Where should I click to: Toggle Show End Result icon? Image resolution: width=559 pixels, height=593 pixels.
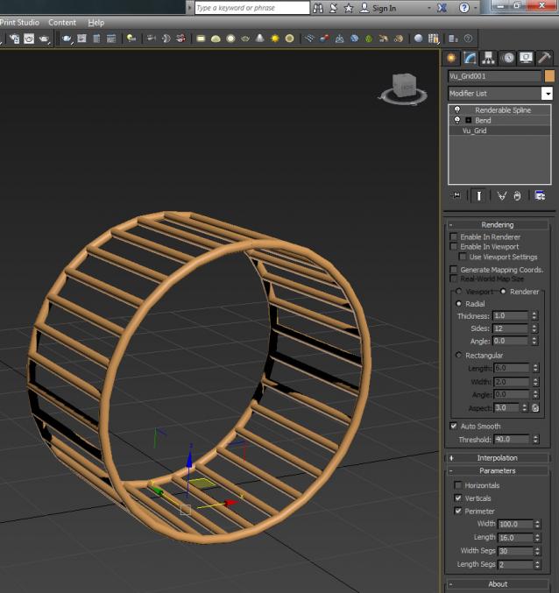pos(480,196)
